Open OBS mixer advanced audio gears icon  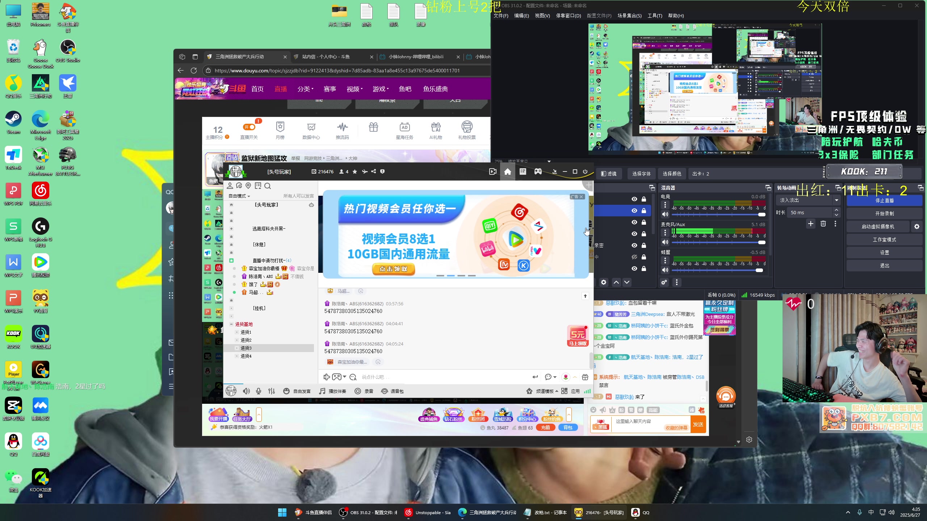pyautogui.click(x=664, y=283)
